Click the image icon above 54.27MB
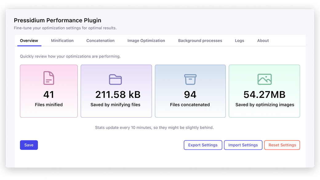 coord(264,79)
